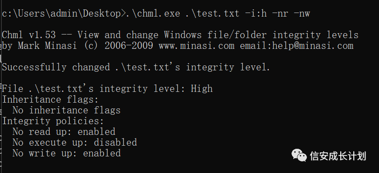Screen dimensions: 379x173
Task: Click the -nr flag in the command
Action: 280,14
